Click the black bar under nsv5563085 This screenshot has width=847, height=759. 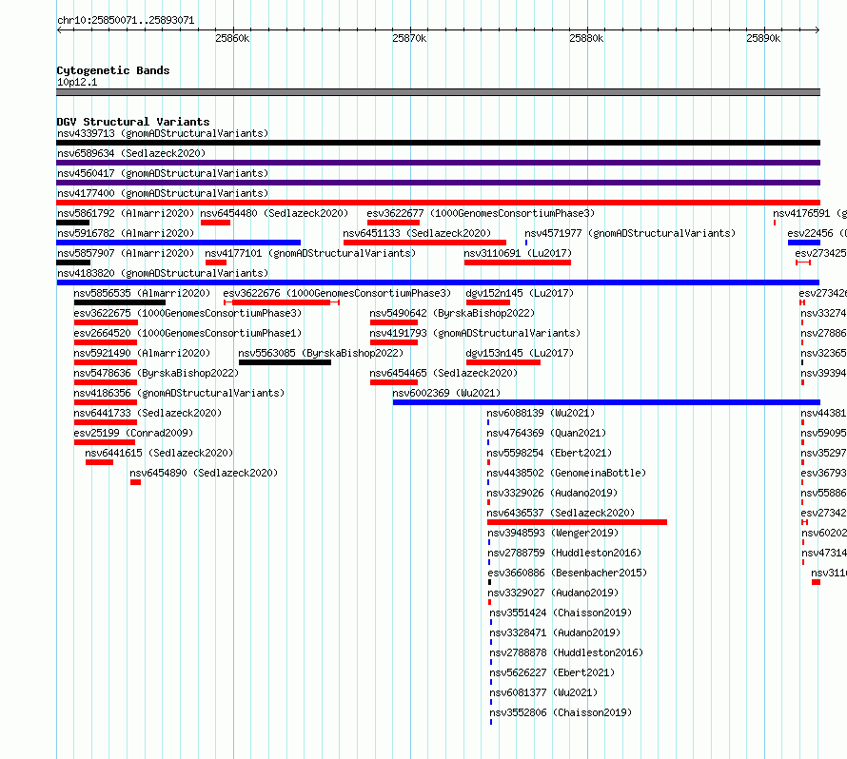point(285,362)
